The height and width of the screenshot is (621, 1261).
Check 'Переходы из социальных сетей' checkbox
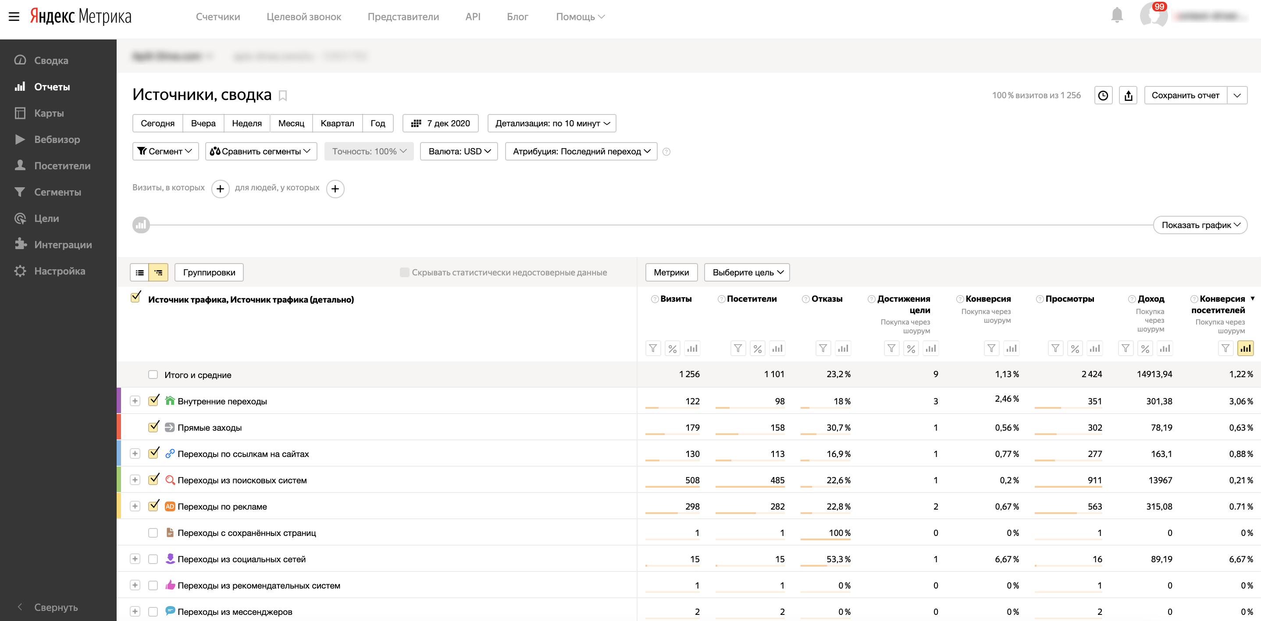coord(153,559)
